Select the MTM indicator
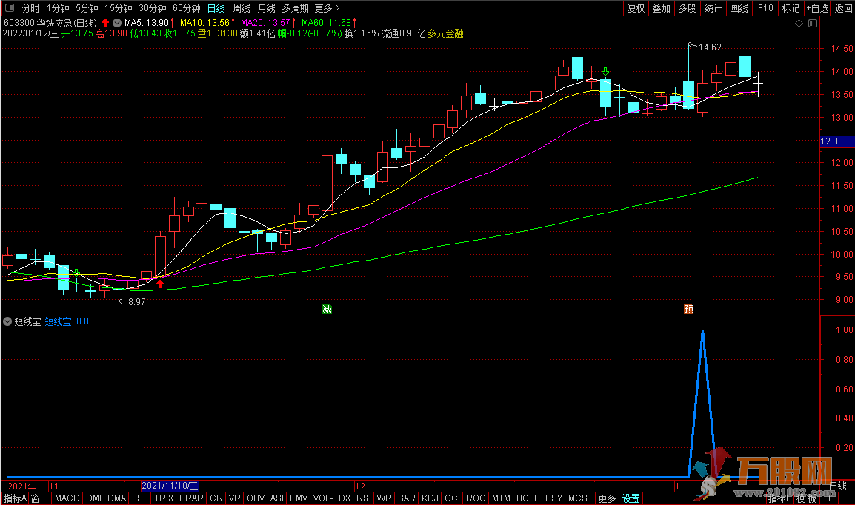 click(501, 498)
